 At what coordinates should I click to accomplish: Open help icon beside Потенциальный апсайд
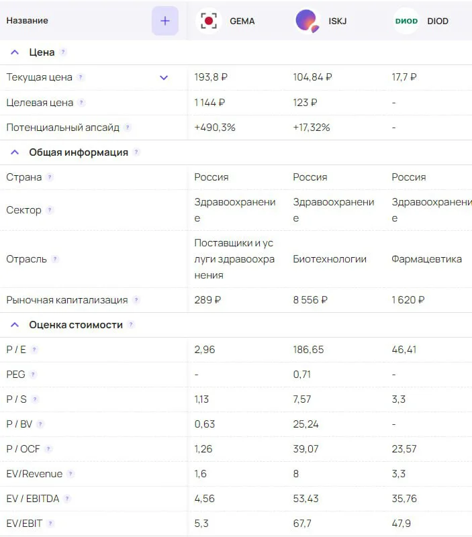[x=128, y=128]
